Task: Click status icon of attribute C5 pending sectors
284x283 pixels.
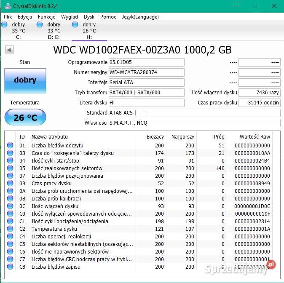Action: click(x=10, y=244)
